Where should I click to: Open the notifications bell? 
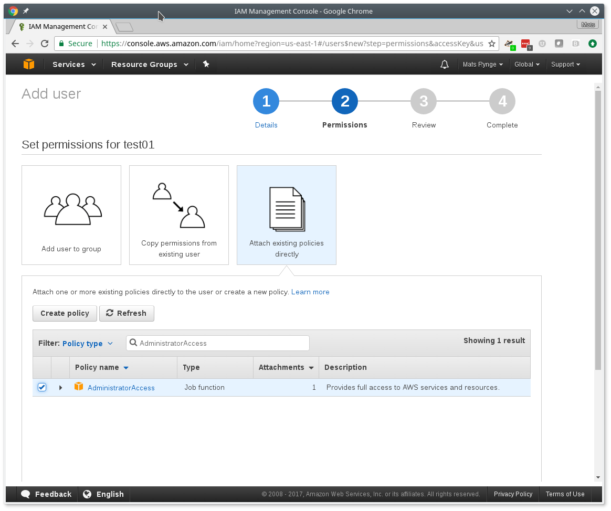point(444,64)
